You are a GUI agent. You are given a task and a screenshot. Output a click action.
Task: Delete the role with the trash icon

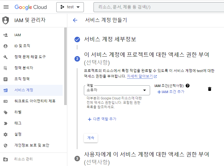point(210,89)
